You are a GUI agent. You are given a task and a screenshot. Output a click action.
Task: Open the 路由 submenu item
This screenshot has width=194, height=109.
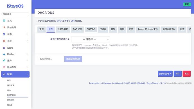click(x=9, y=90)
